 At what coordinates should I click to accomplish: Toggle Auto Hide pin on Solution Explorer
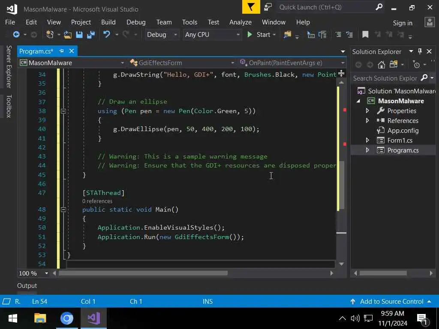tap(419, 51)
